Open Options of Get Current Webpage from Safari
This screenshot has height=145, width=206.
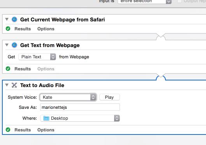(46, 29)
